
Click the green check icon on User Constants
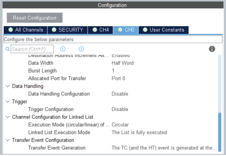(x=145, y=30)
